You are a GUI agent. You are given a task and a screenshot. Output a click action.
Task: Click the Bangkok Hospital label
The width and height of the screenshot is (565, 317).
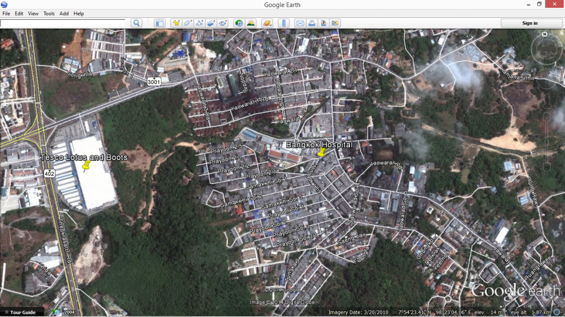click(319, 145)
